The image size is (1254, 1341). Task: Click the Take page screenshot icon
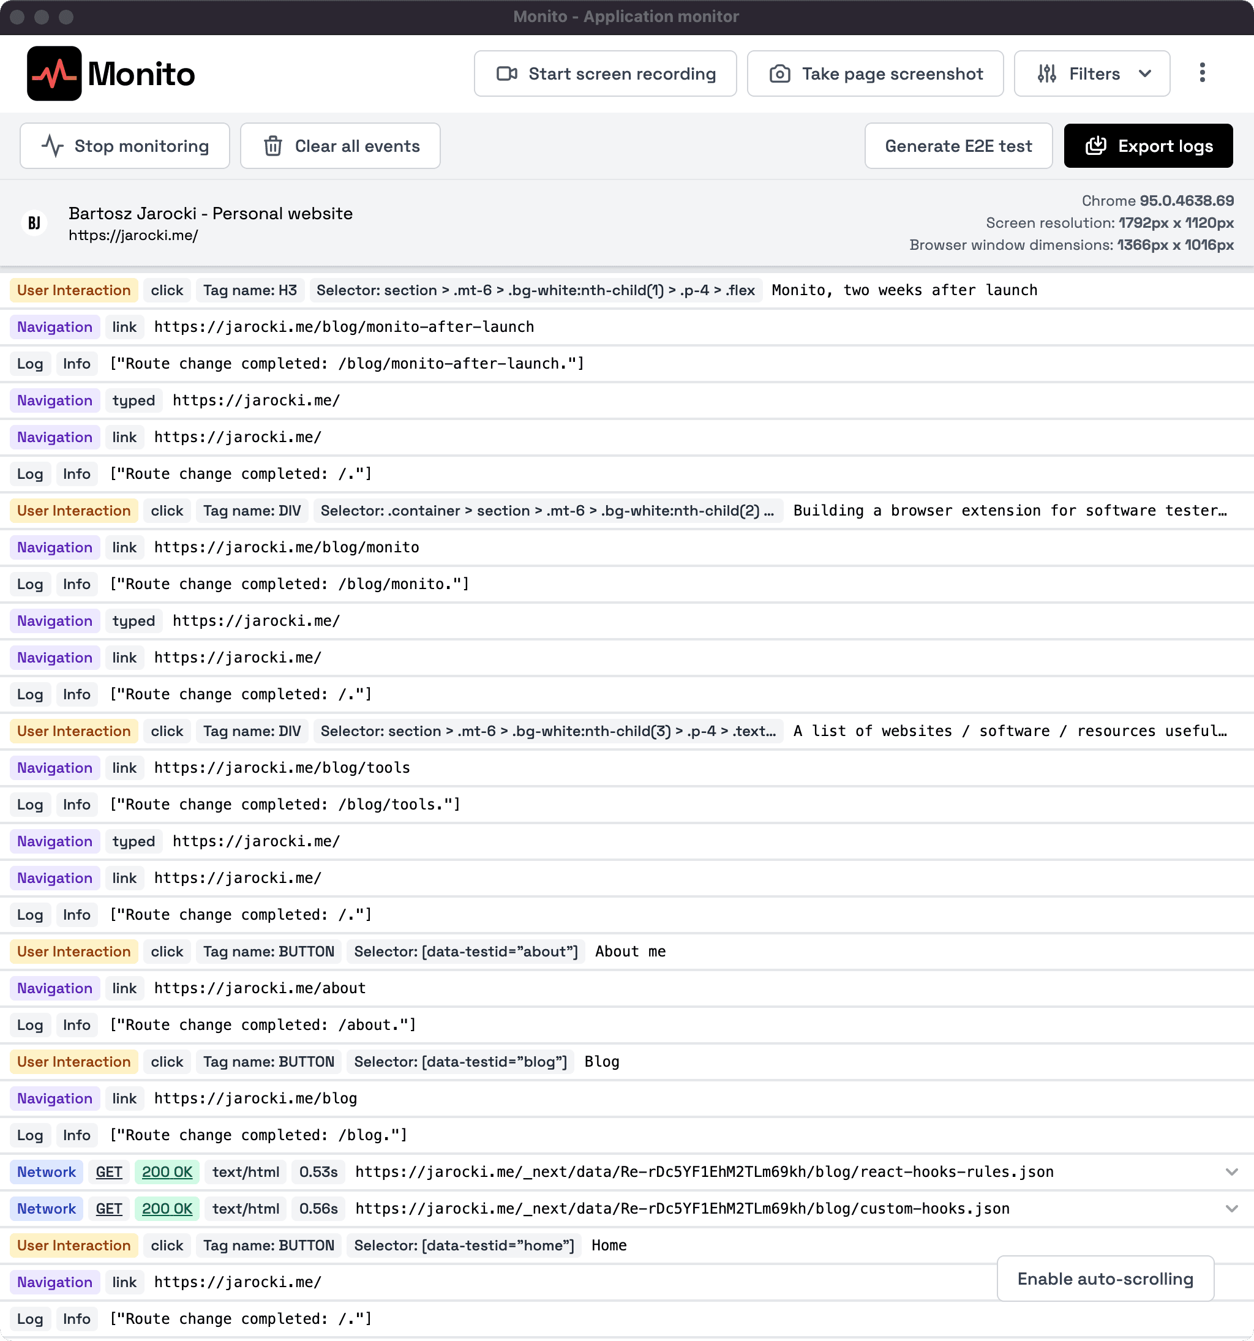click(778, 73)
